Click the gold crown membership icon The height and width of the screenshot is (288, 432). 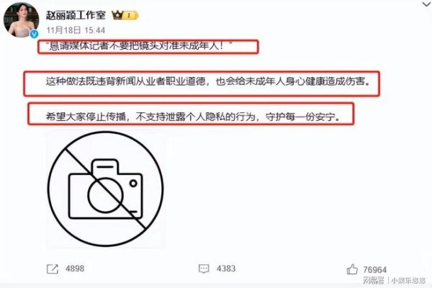[117, 14]
